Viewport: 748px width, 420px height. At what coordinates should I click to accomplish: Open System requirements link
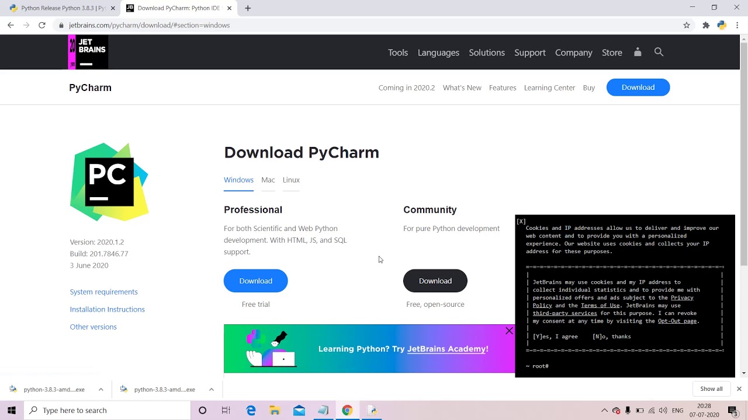[x=104, y=292]
